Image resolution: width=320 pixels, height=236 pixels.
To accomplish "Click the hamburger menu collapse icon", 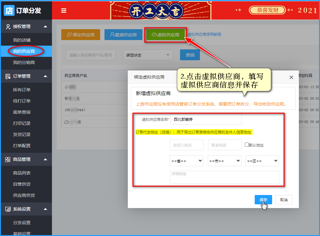I will coord(64,11).
